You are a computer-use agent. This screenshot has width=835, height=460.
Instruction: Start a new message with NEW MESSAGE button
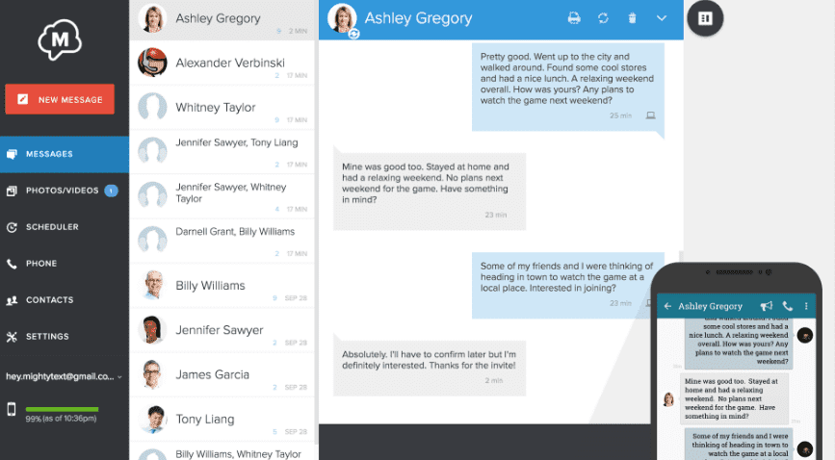[x=60, y=99]
